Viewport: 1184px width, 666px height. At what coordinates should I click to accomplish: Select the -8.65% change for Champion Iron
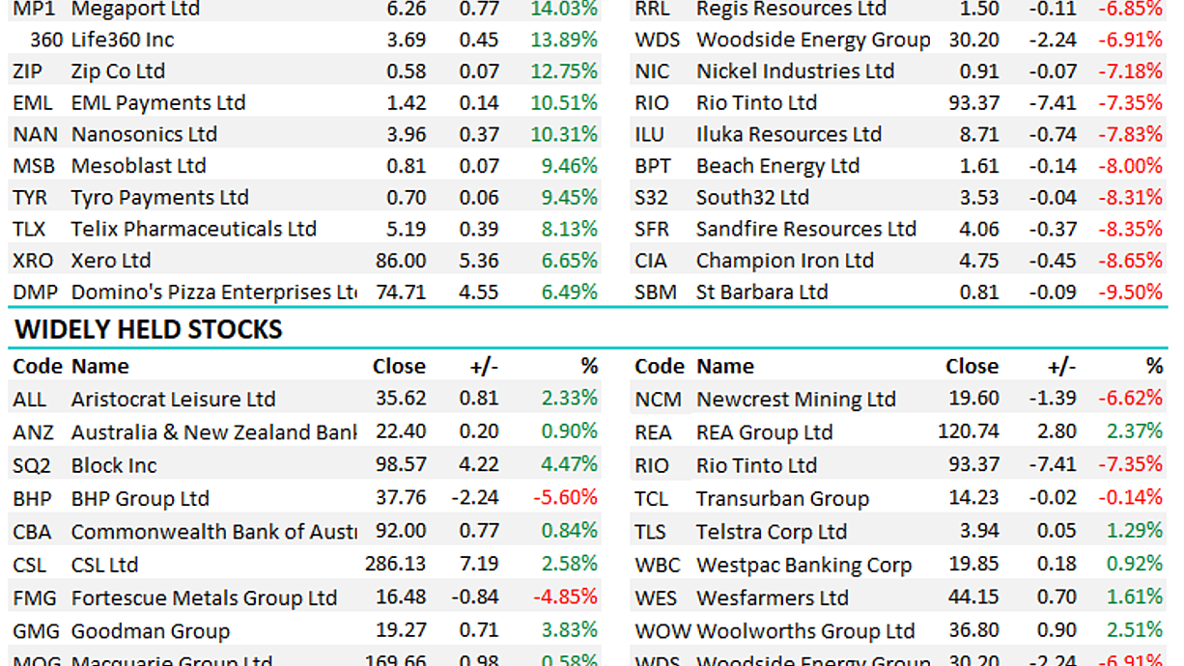(1130, 261)
